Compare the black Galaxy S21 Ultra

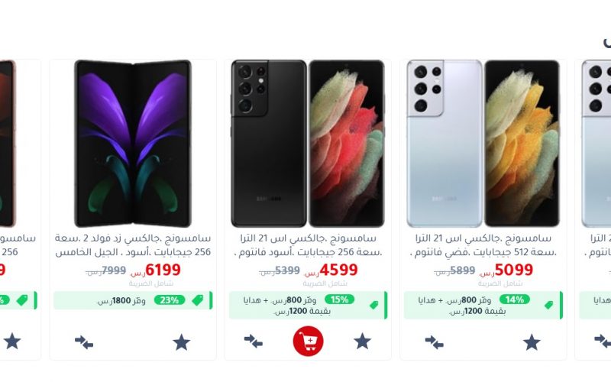pos(254,342)
